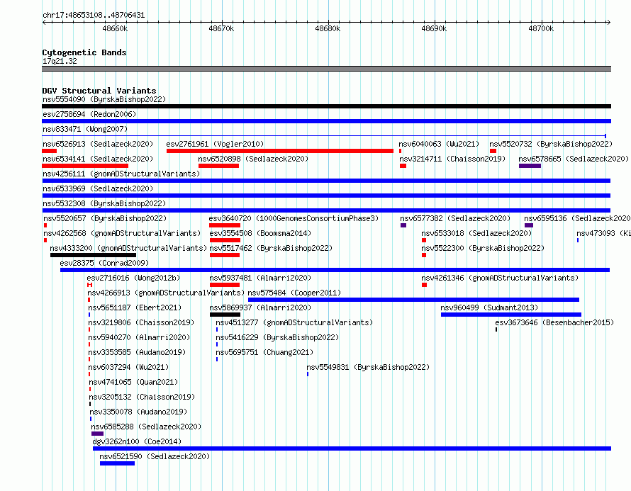Image resolution: width=631 pixels, height=491 pixels.
Task: Select nsv5940270 (Almarri2020) label
Action: click(x=139, y=337)
